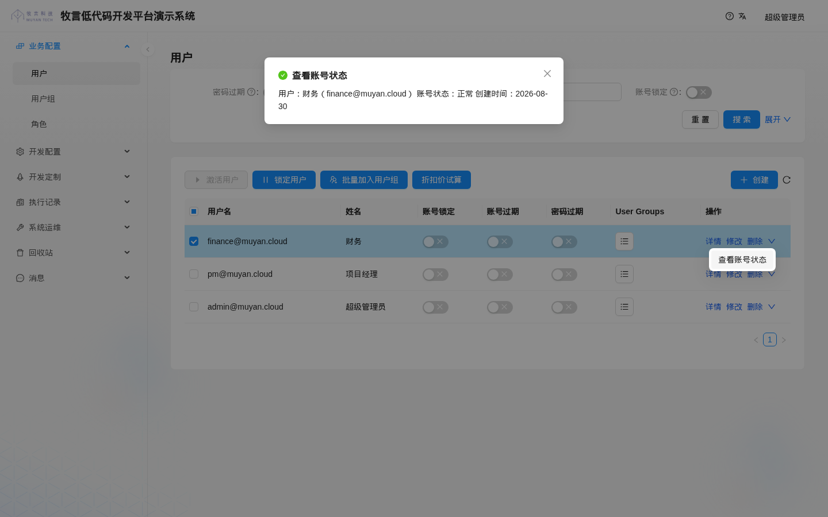Close the 查看账号状态 notification
The image size is (828, 517).
pyautogui.click(x=547, y=74)
